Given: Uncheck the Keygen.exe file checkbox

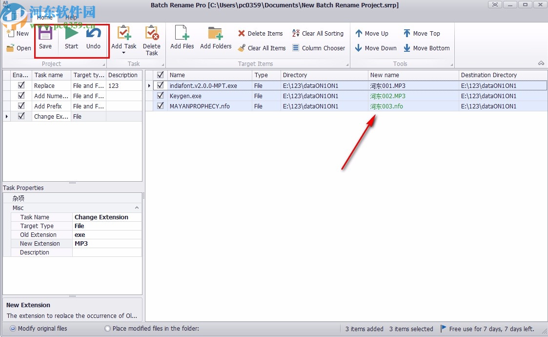Looking at the screenshot, I should (x=160, y=96).
